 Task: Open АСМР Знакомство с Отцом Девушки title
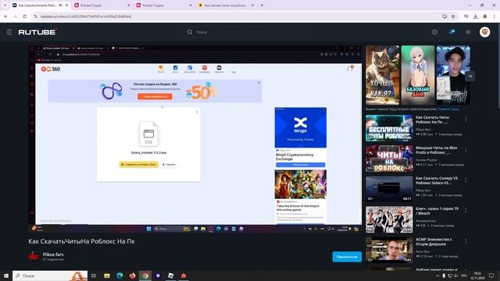click(x=434, y=241)
